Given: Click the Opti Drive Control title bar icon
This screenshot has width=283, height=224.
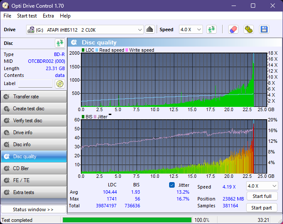Looking at the screenshot, I should pos(6,6).
